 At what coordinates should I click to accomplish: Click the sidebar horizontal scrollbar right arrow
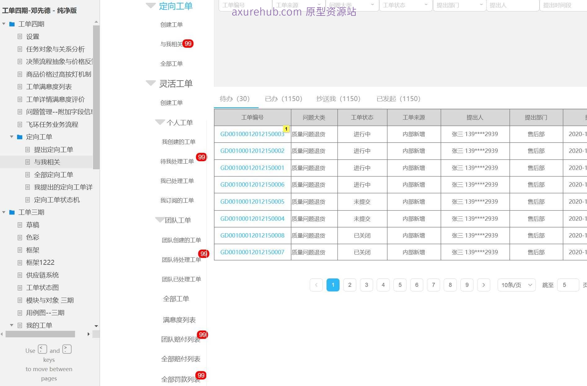point(89,334)
